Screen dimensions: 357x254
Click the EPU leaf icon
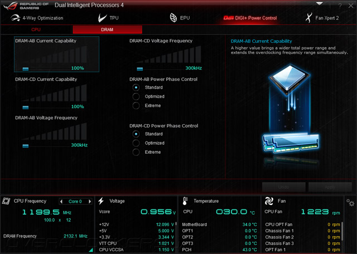[x=173, y=18]
